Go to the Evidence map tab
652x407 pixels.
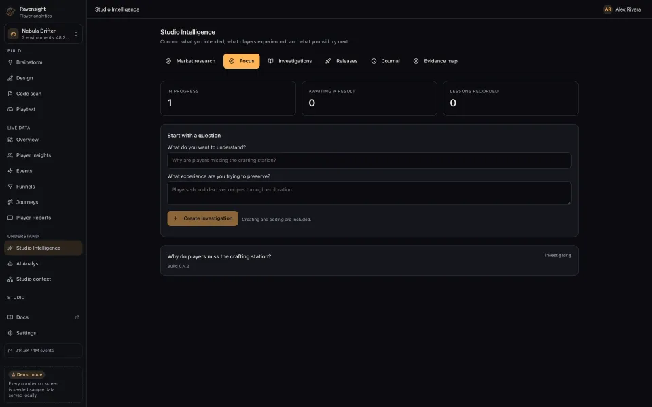pyautogui.click(x=435, y=61)
